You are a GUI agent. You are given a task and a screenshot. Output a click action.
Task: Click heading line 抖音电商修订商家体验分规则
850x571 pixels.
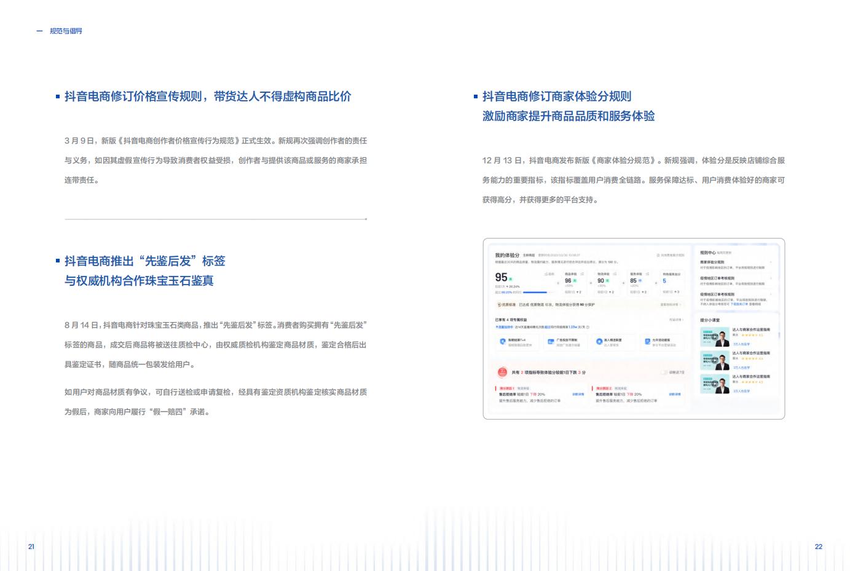coord(557,96)
